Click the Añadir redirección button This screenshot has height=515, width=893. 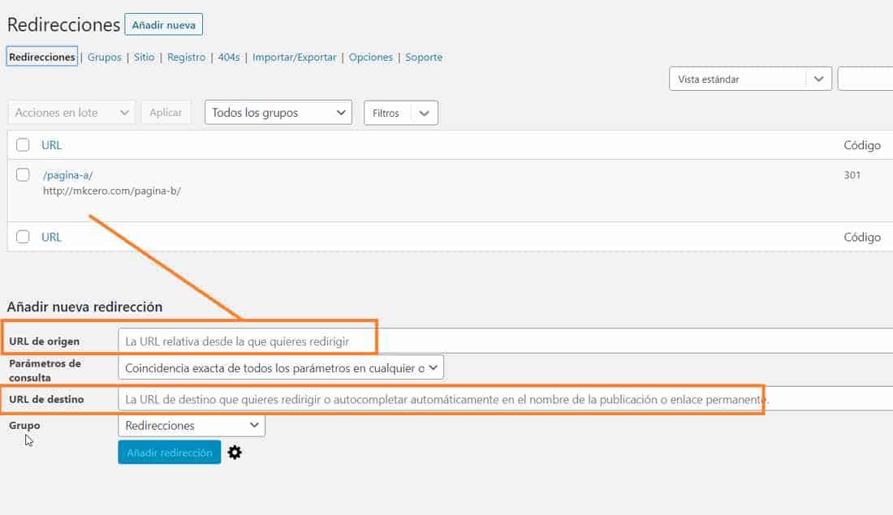169,453
